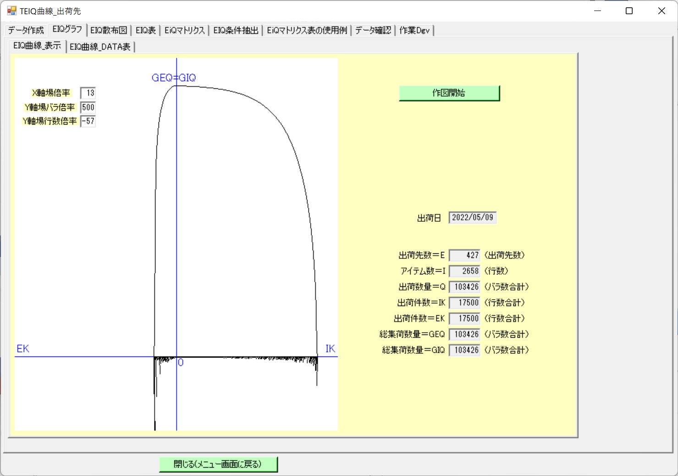Click the TEIQ app icon in title bar

click(11, 11)
